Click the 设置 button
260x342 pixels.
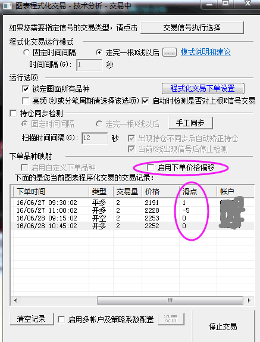click(x=171, y=319)
